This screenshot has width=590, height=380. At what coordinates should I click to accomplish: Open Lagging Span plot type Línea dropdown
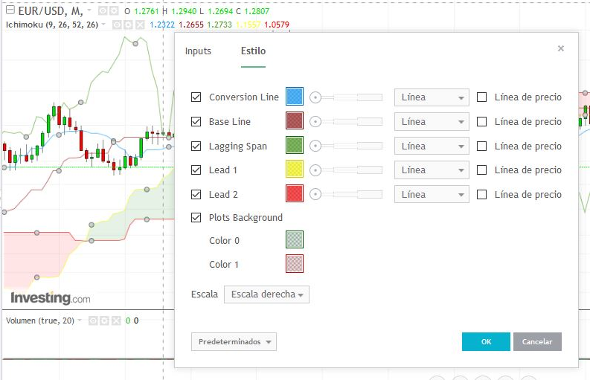pyautogui.click(x=432, y=146)
